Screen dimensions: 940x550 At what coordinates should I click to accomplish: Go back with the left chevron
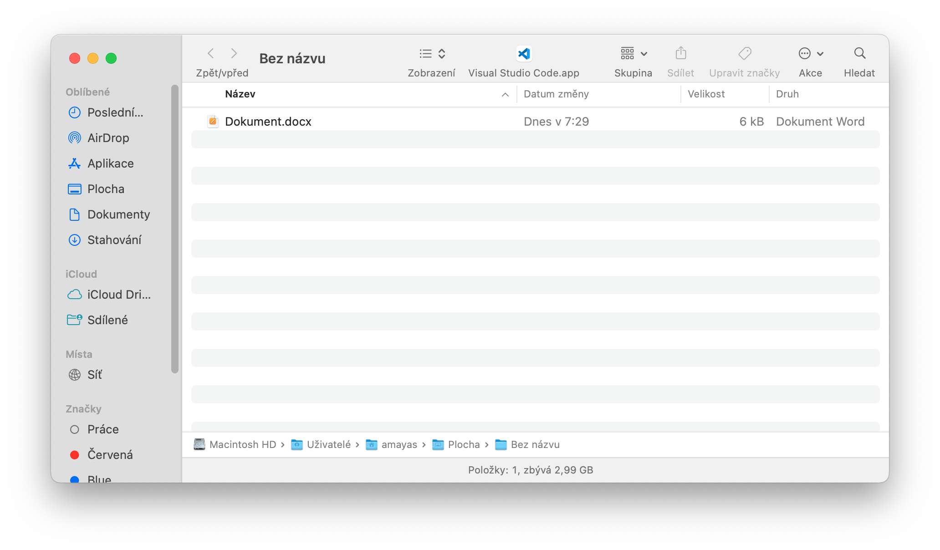[211, 54]
